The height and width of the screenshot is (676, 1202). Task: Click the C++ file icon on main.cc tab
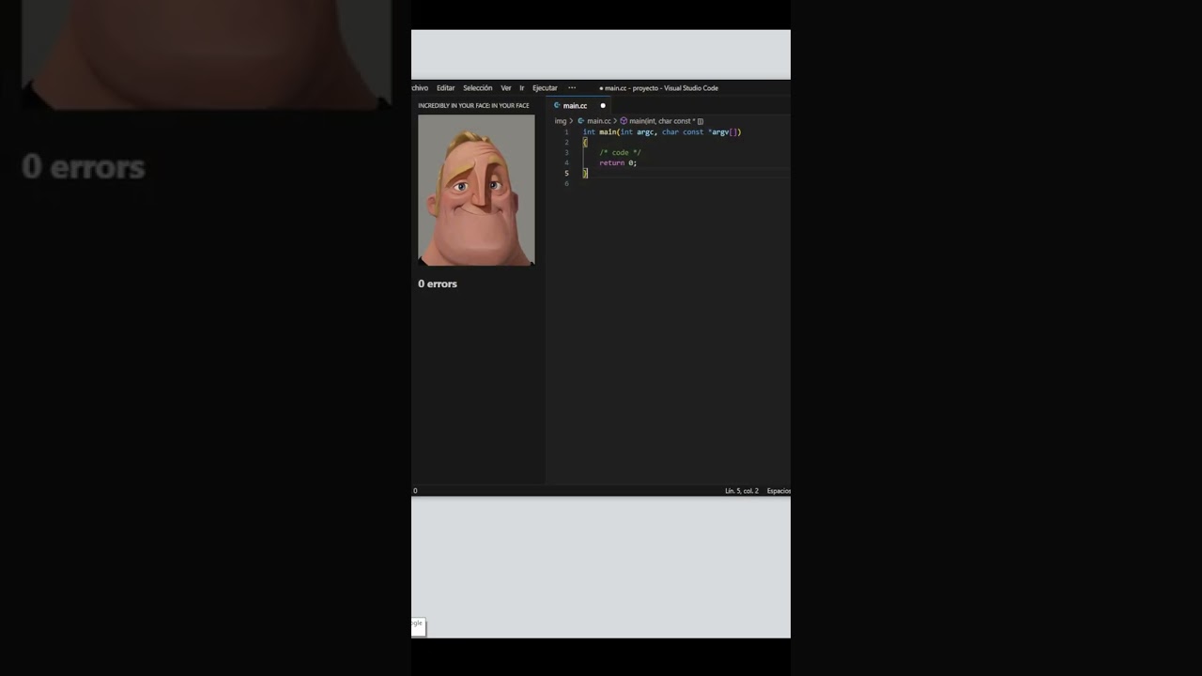coord(557,106)
